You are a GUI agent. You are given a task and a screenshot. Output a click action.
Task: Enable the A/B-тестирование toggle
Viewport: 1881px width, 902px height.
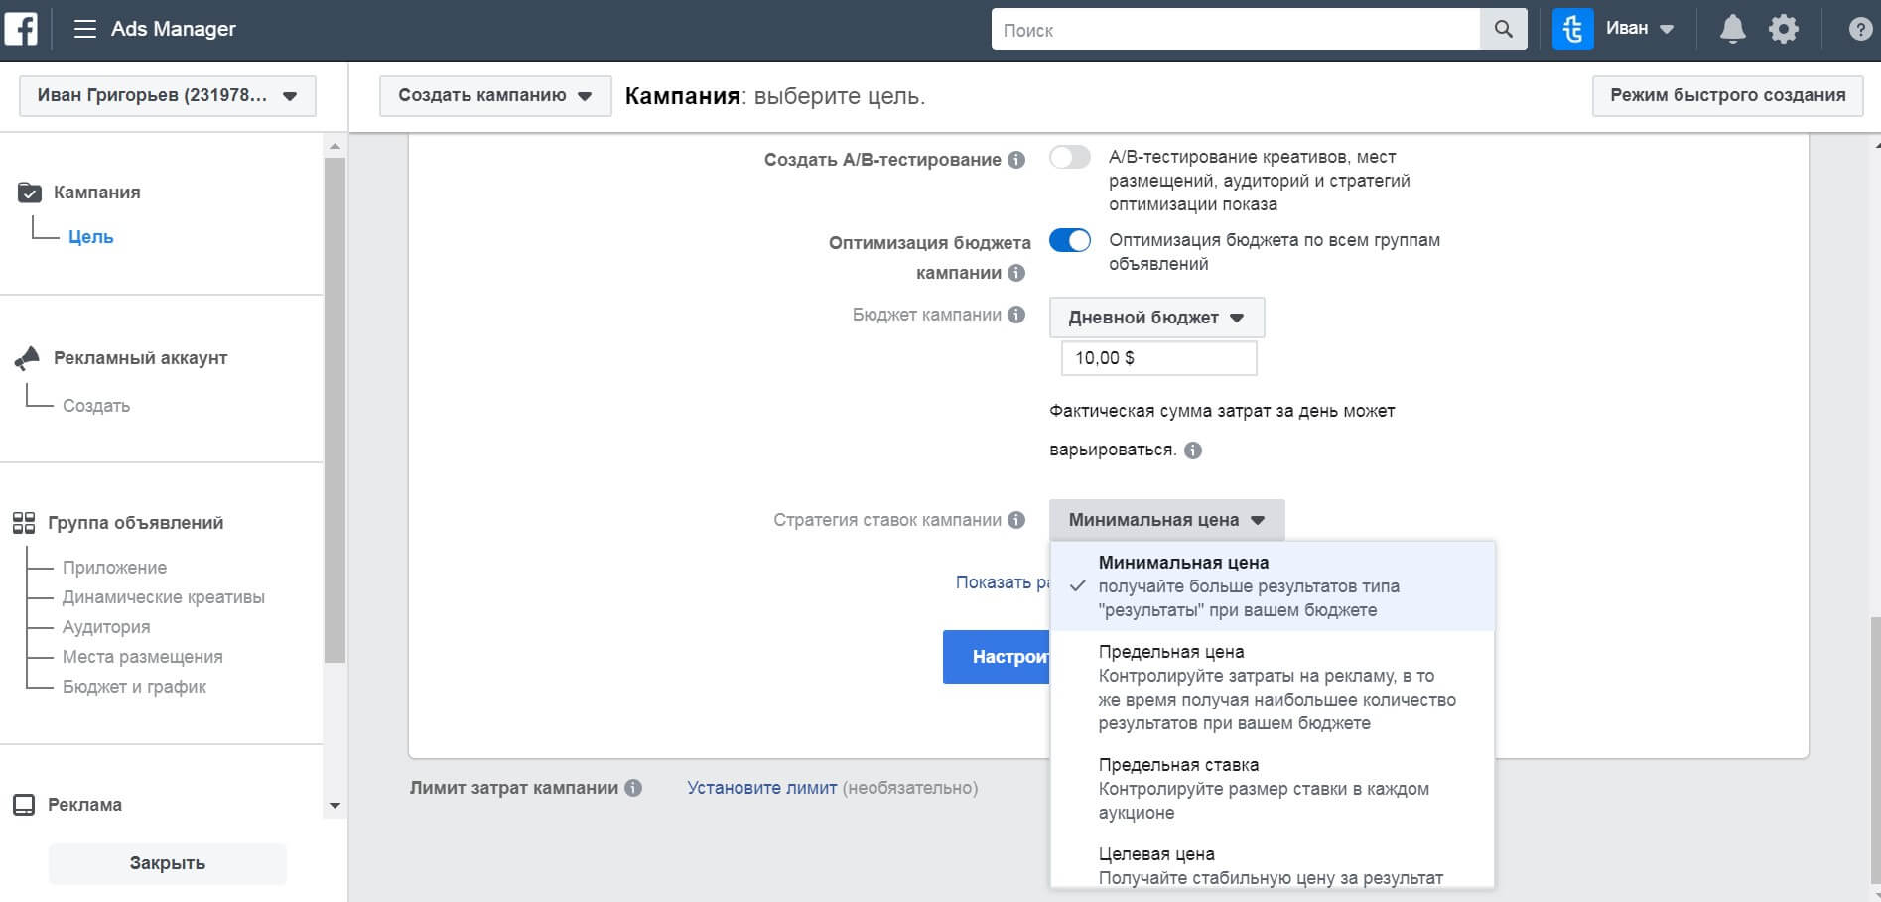tap(1070, 157)
